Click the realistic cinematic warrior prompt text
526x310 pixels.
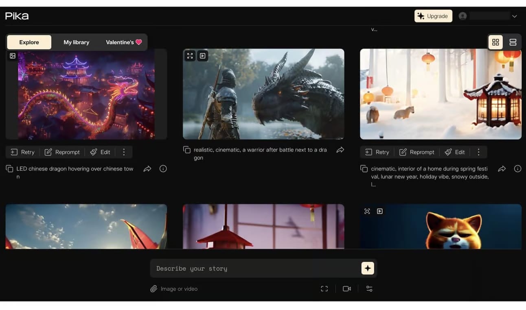(x=261, y=154)
